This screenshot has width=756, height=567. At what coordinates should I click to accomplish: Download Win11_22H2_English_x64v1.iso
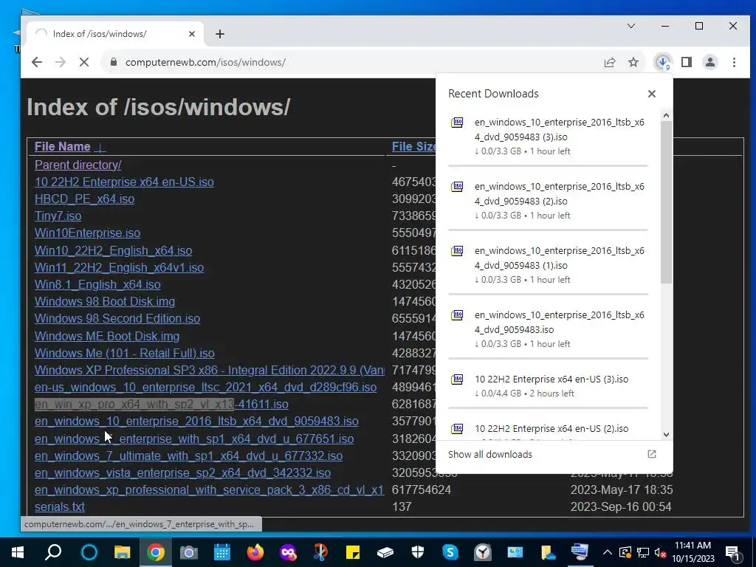click(119, 267)
